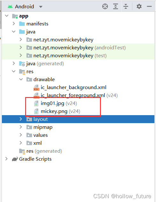Click the res resource folder icon
Image resolution: width=156 pixels, height=202 pixels.
(22, 72)
